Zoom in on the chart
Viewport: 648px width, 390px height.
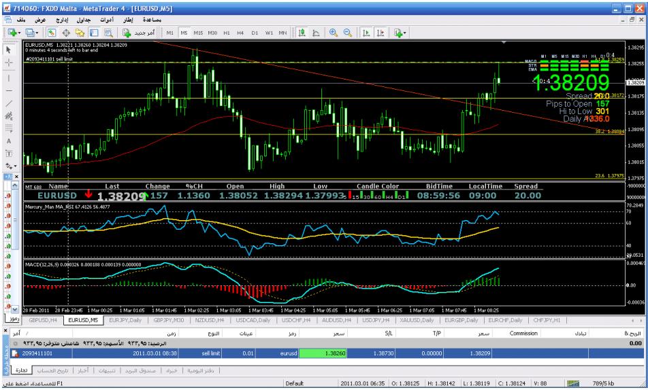click(334, 33)
